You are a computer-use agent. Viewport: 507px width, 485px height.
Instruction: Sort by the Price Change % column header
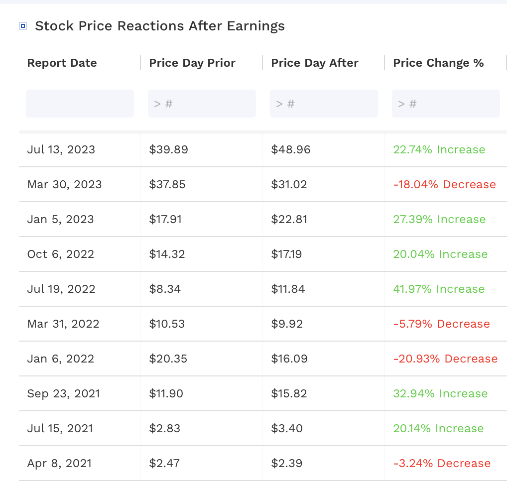[x=438, y=63]
